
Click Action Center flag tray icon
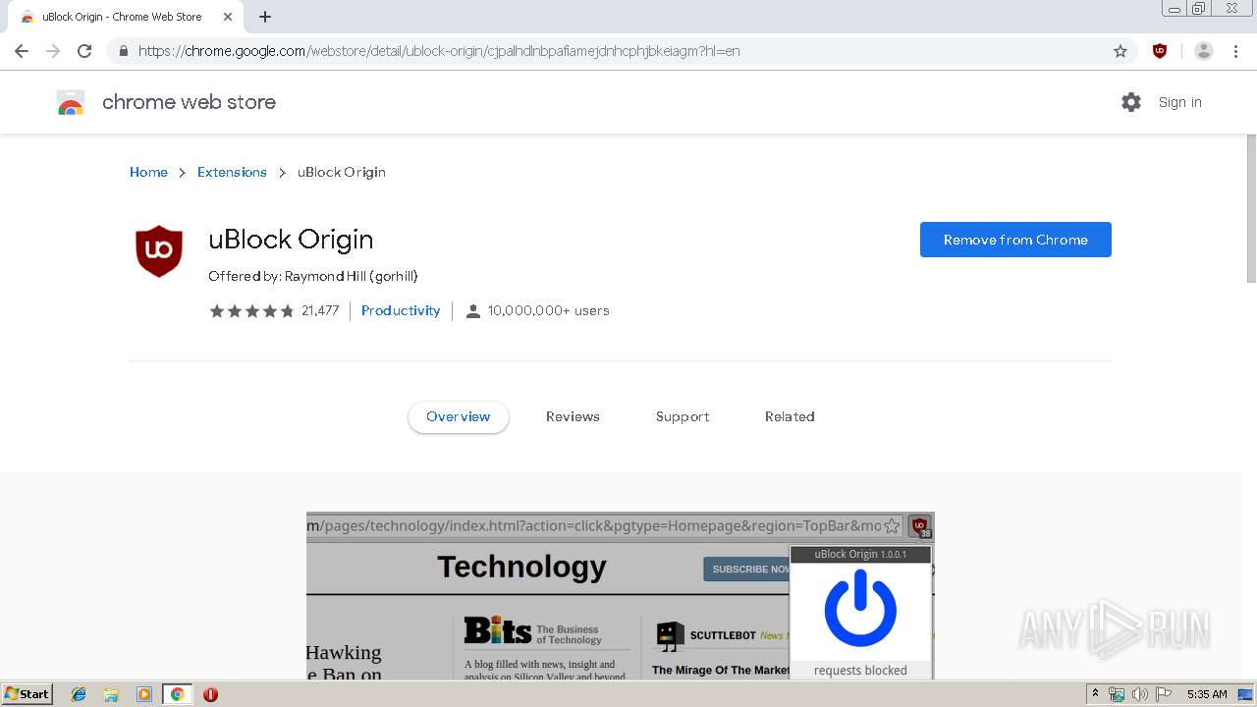coord(1163,694)
